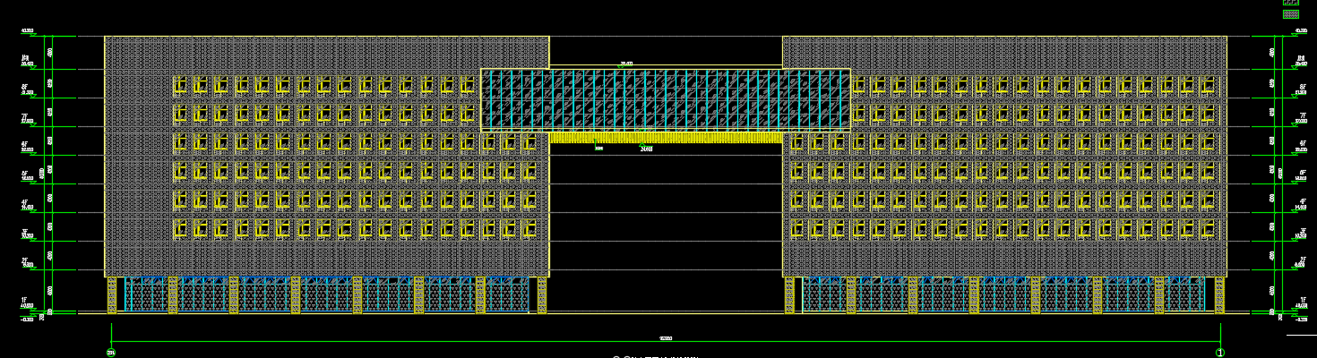
Task: Select the green hatch legend swatch
Action: [1291, 3]
